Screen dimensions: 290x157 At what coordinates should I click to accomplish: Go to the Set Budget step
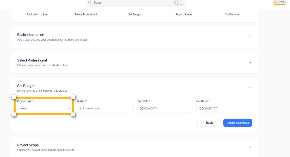[x=135, y=14]
